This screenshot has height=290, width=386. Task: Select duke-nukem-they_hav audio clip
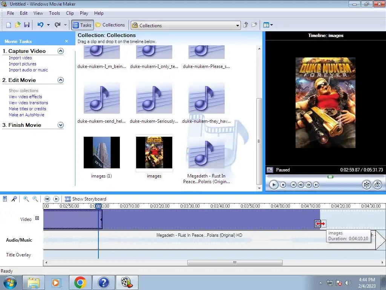tap(207, 98)
